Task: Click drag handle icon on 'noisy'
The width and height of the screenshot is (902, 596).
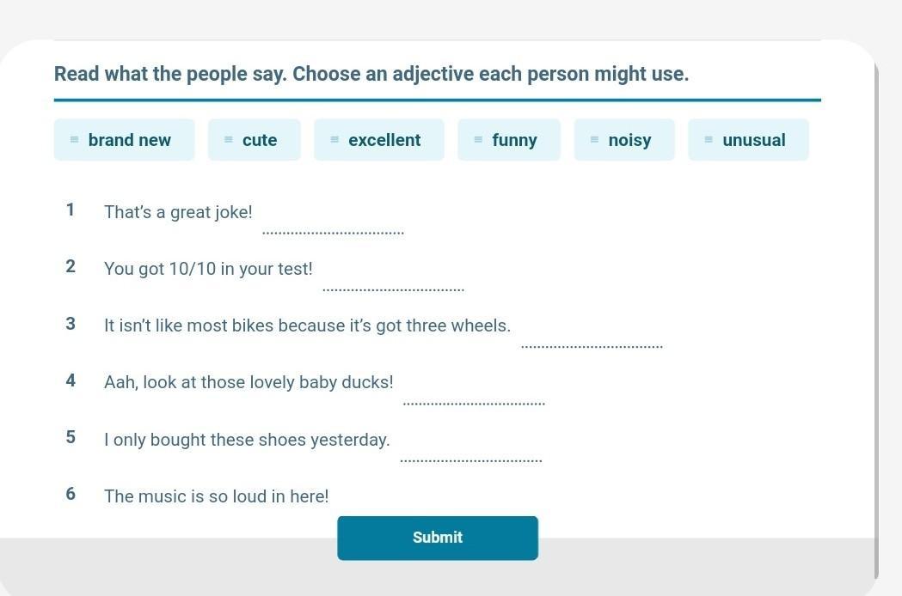Action: [594, 140]
